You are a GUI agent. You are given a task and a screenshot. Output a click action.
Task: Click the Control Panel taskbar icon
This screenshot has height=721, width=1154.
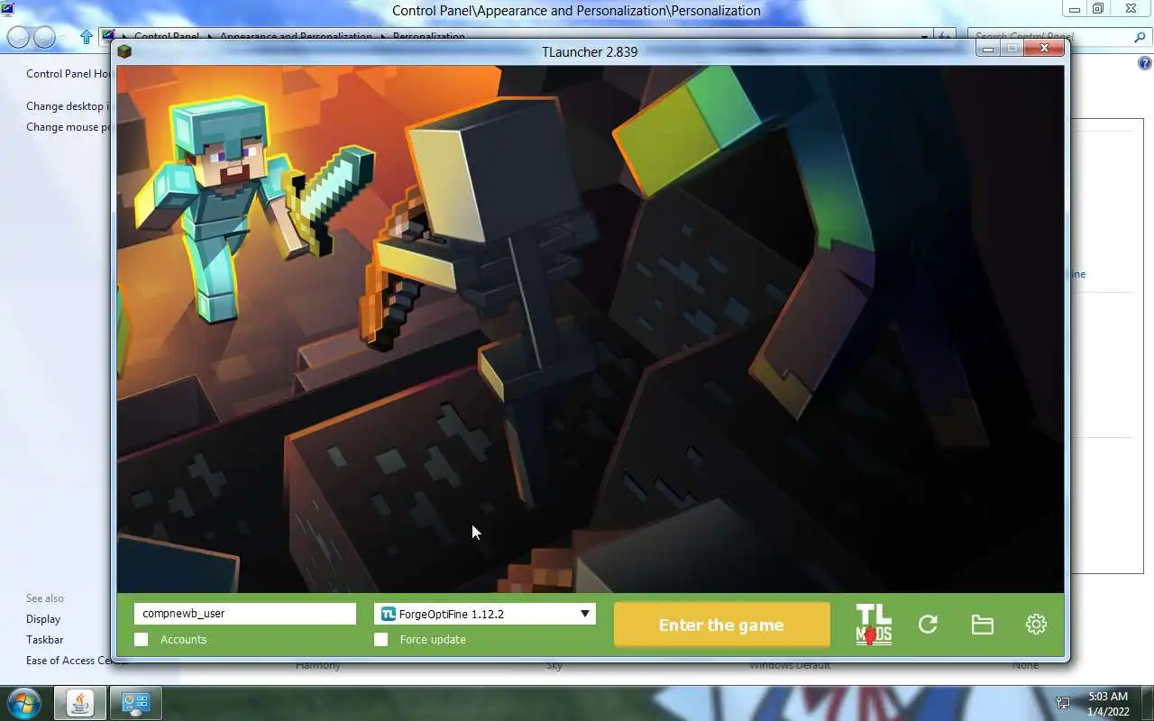tap(135, 703)
